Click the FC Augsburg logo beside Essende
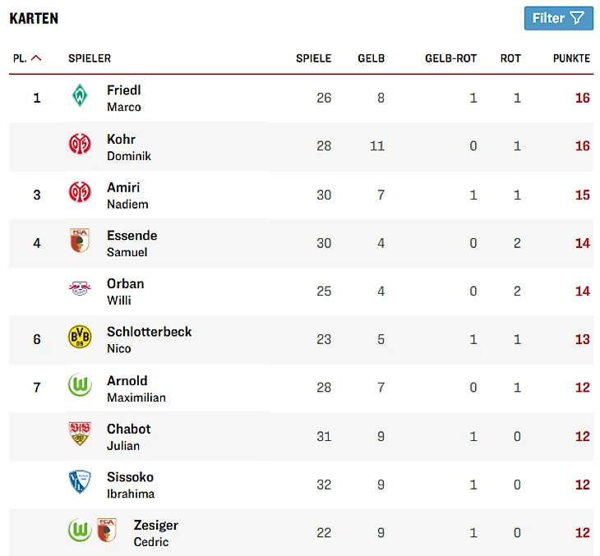Image resolution: width=600 pixels, height=556 pixels. point(80,241)
